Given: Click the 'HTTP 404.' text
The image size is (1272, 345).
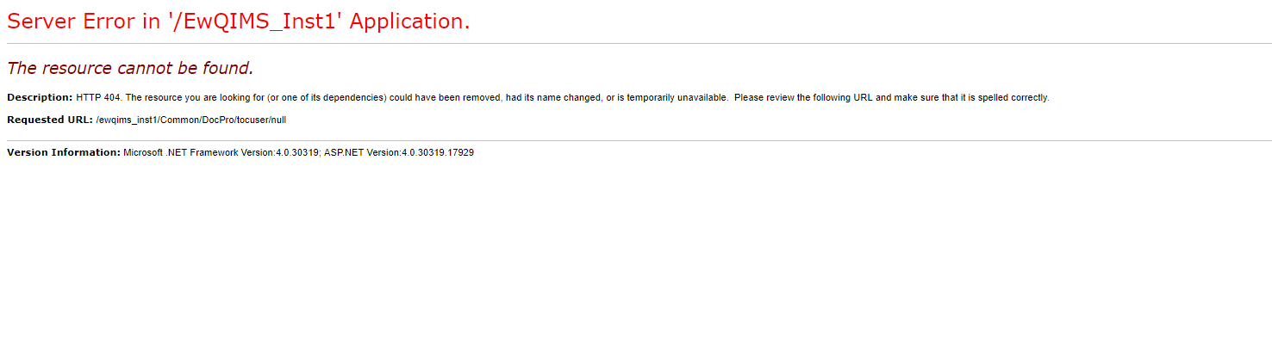Looking at the screenshot, I should 99,97.
